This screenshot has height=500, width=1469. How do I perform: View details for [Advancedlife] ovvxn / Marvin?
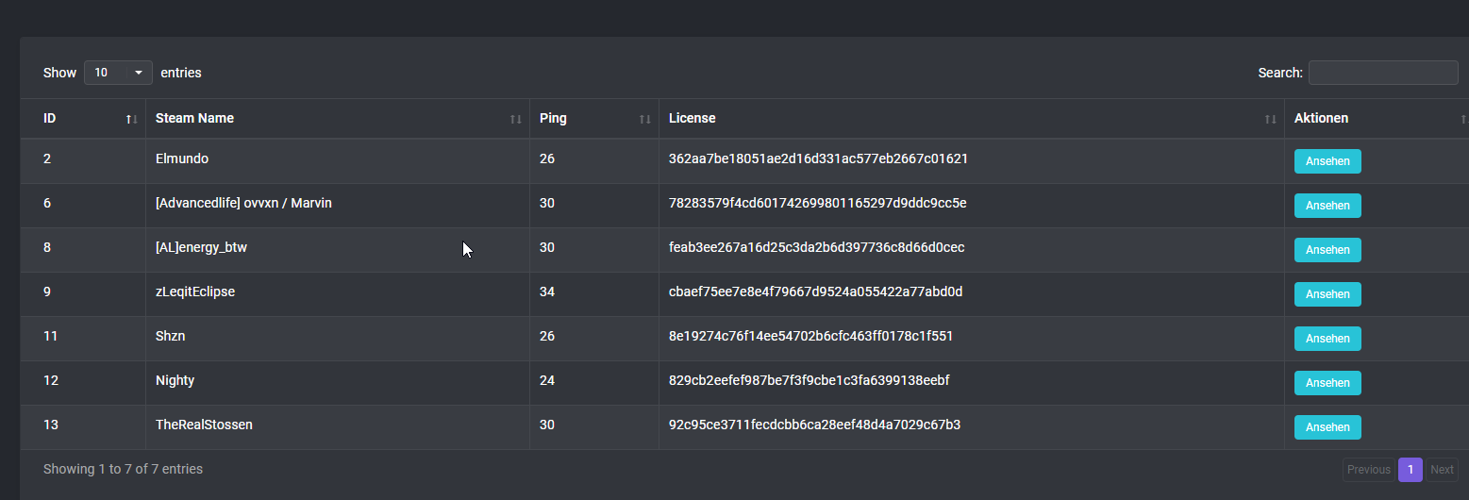click(1327, 206)
